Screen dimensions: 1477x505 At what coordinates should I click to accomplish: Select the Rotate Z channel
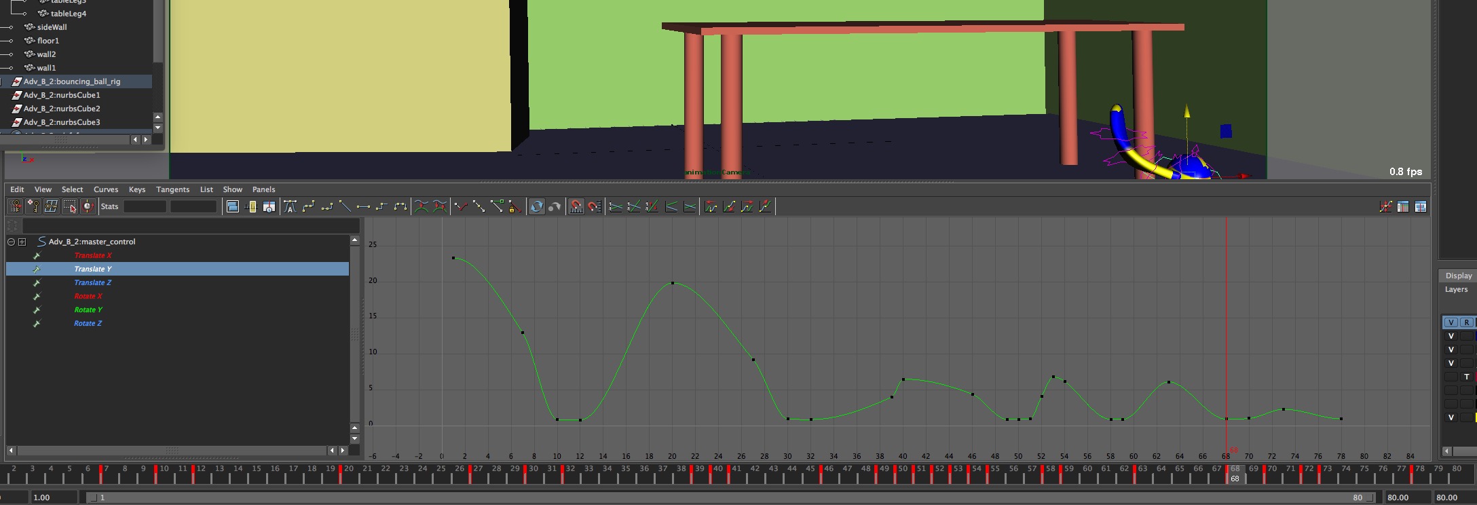88,323
